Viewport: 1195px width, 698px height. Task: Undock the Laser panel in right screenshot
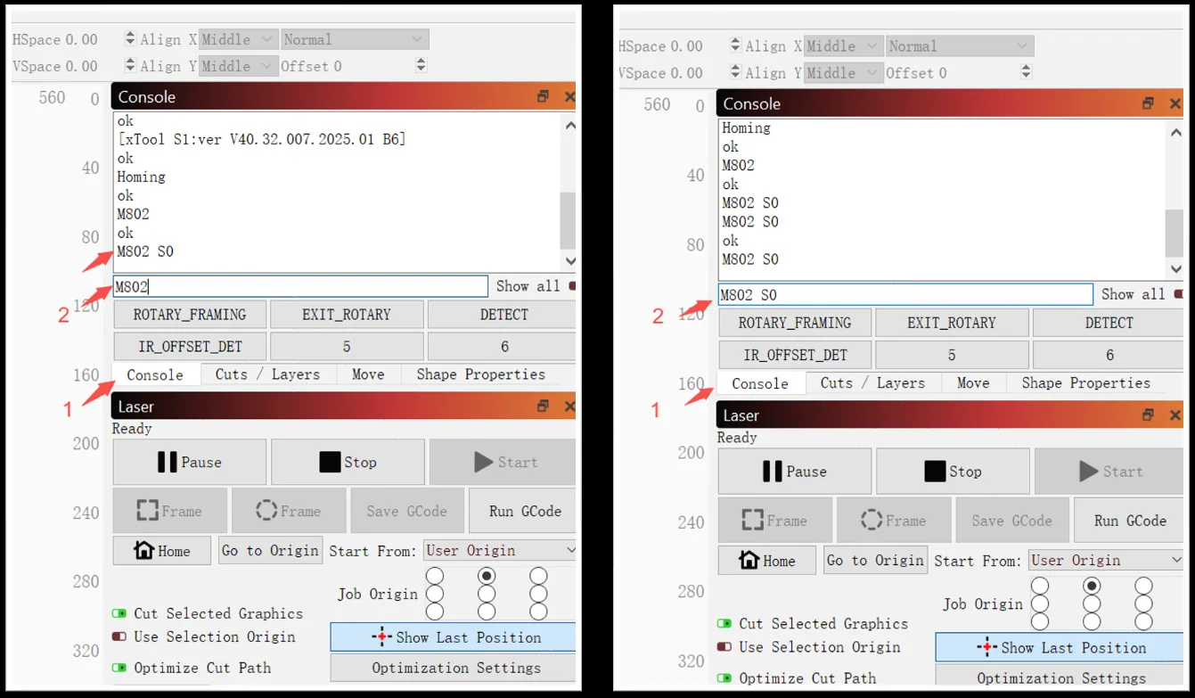1148,415
